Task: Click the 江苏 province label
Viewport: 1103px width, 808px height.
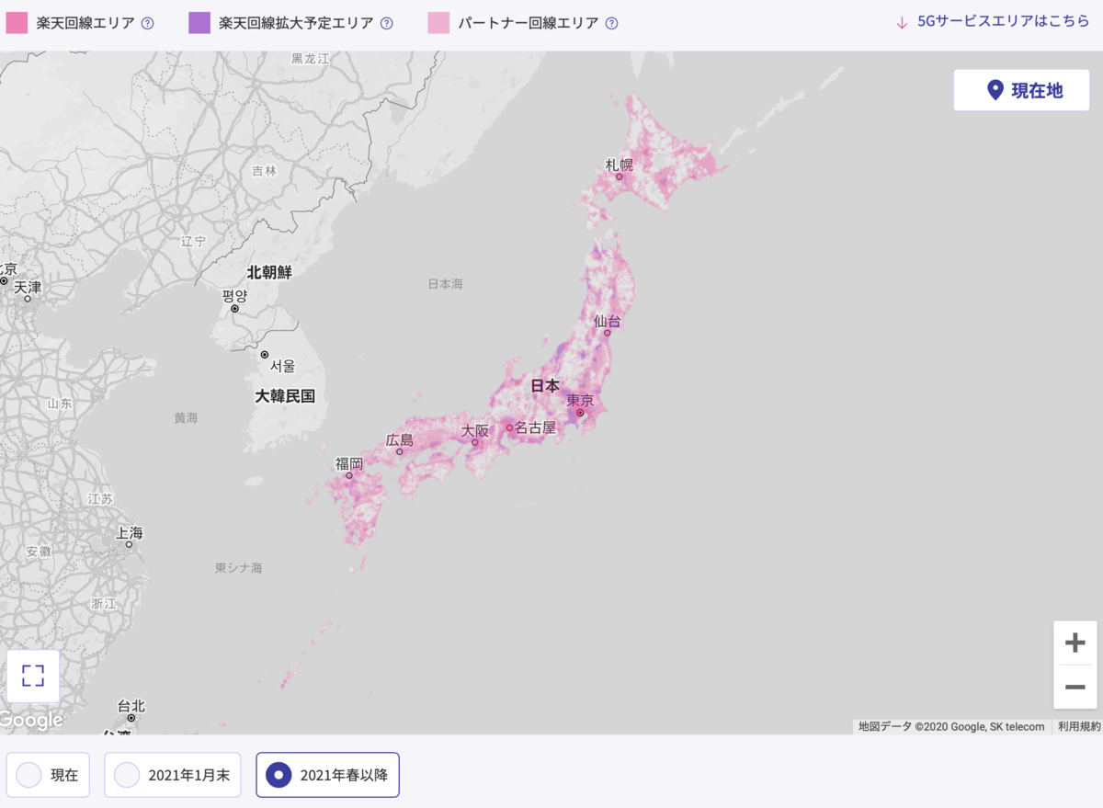Action: coord(101,498)
